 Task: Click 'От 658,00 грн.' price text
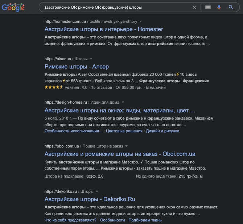tap(129, 87)
